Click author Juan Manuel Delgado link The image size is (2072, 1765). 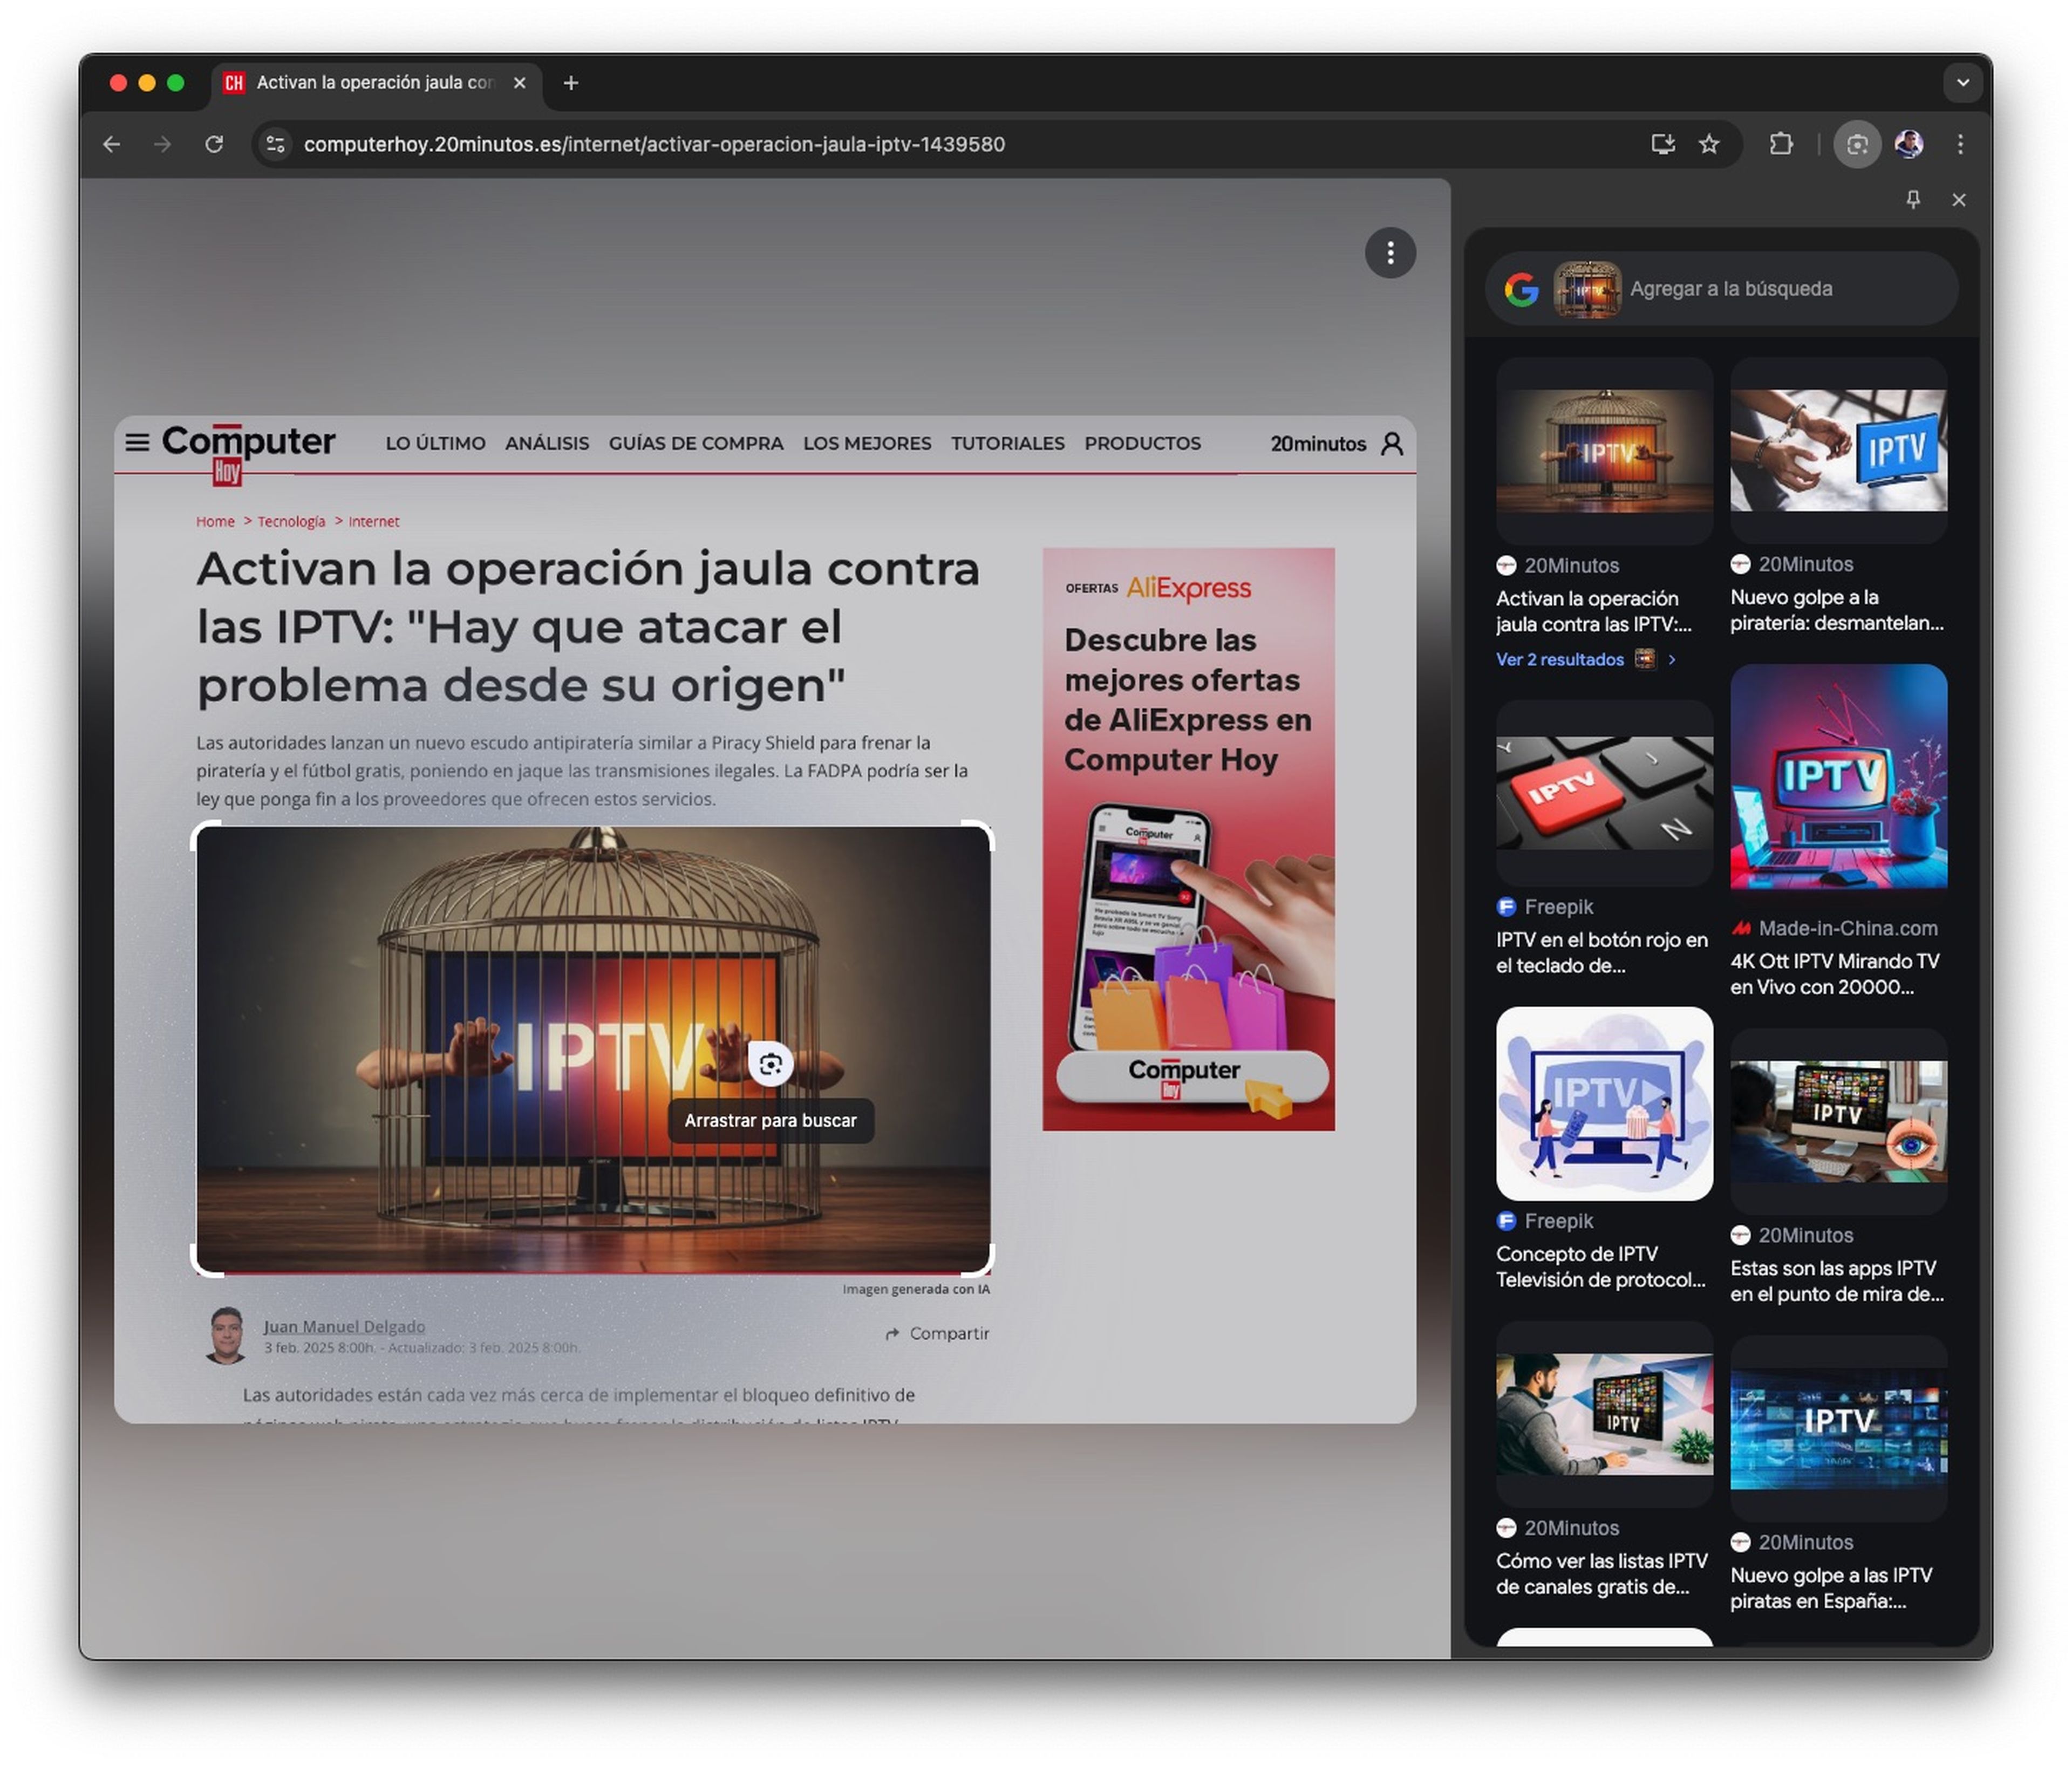(x=344, y=1326)
